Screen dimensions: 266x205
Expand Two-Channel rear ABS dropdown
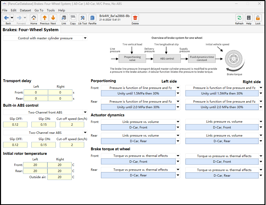tap(85, 133)
